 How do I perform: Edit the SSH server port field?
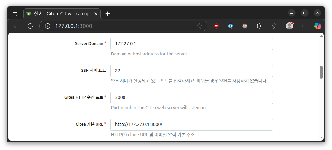point(192,71)
